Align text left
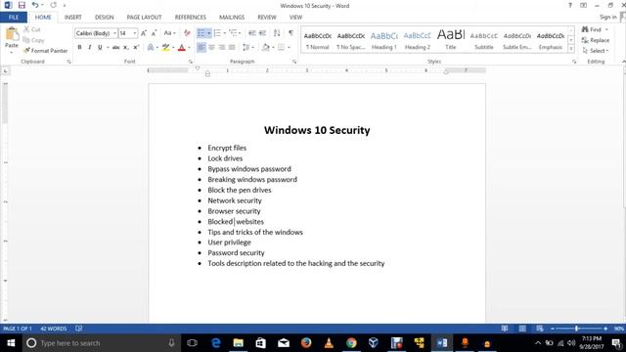Viewport: 626px width, 352px height. click(201, 48)
